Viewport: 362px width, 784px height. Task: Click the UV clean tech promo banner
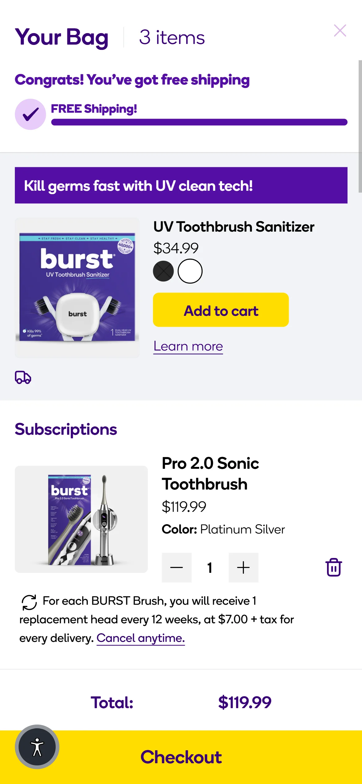(181, 185)
